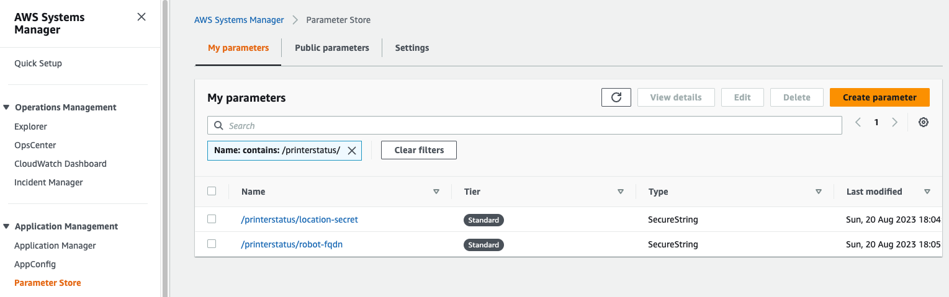Screen dimensions: 949x297
Task: Sort by Last modified column arrow
Action: (927, 192)
